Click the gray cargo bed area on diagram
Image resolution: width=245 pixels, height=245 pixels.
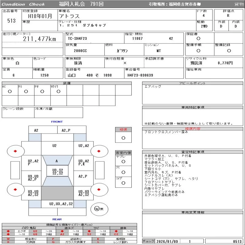(x=57, y=193)
